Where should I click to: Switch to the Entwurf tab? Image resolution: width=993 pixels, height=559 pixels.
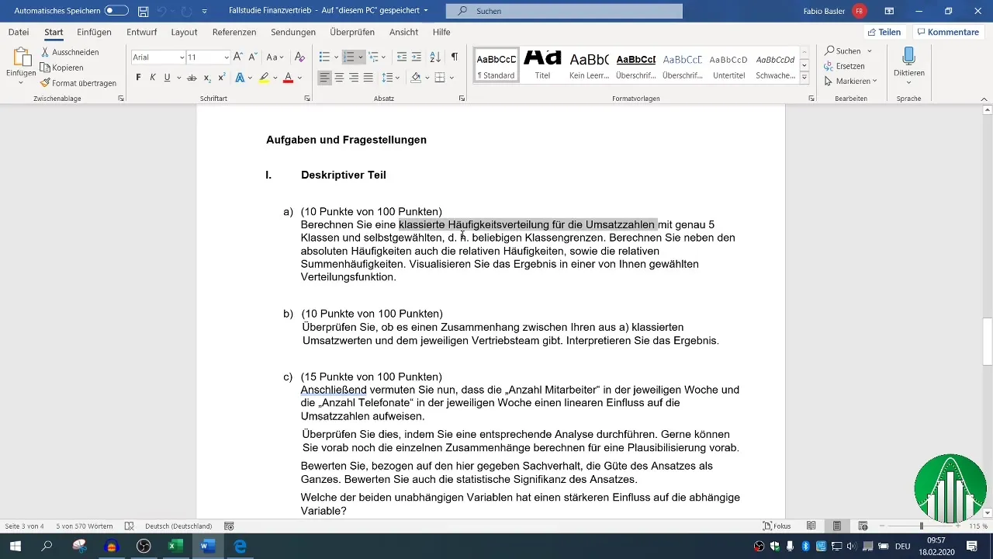click(x=141, y=32)
